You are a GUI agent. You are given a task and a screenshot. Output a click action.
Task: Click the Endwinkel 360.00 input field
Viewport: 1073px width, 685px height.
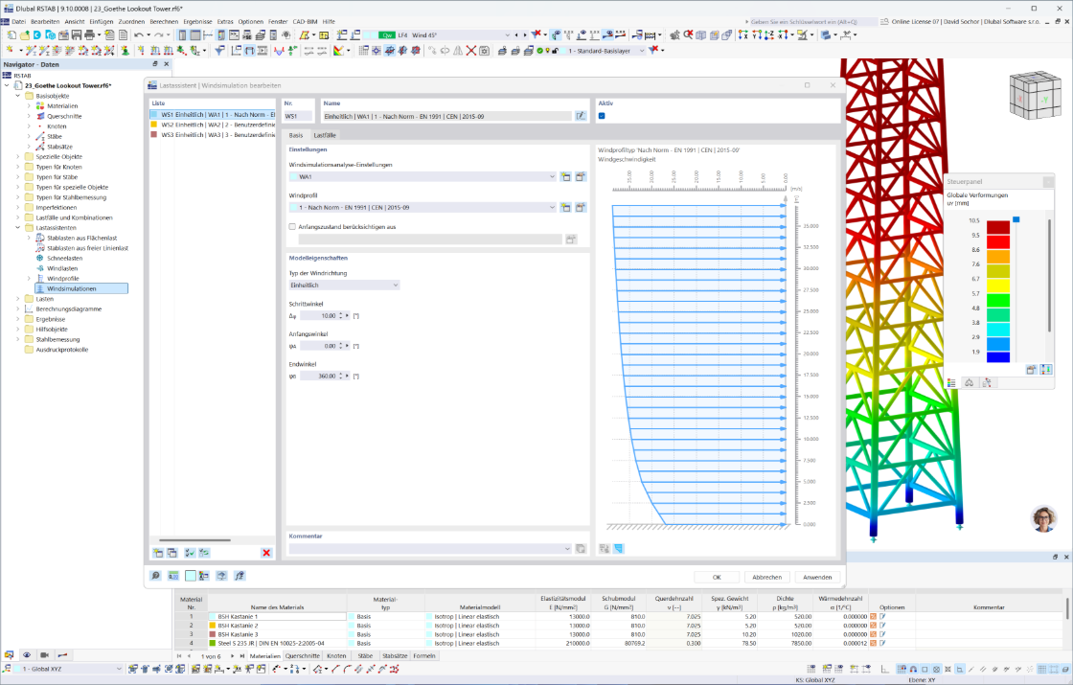pyautogui.click(x=319, y=376)
